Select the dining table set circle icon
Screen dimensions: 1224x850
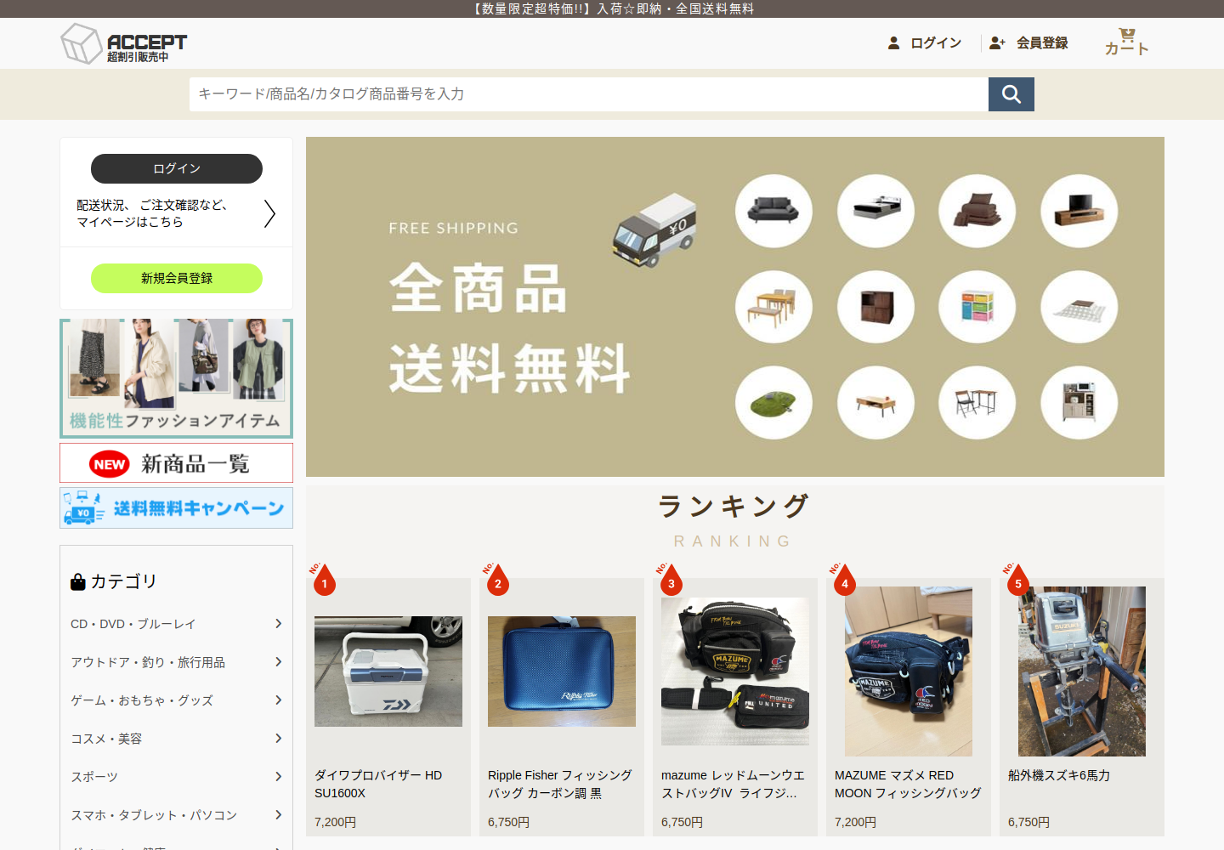coord(773,307)
